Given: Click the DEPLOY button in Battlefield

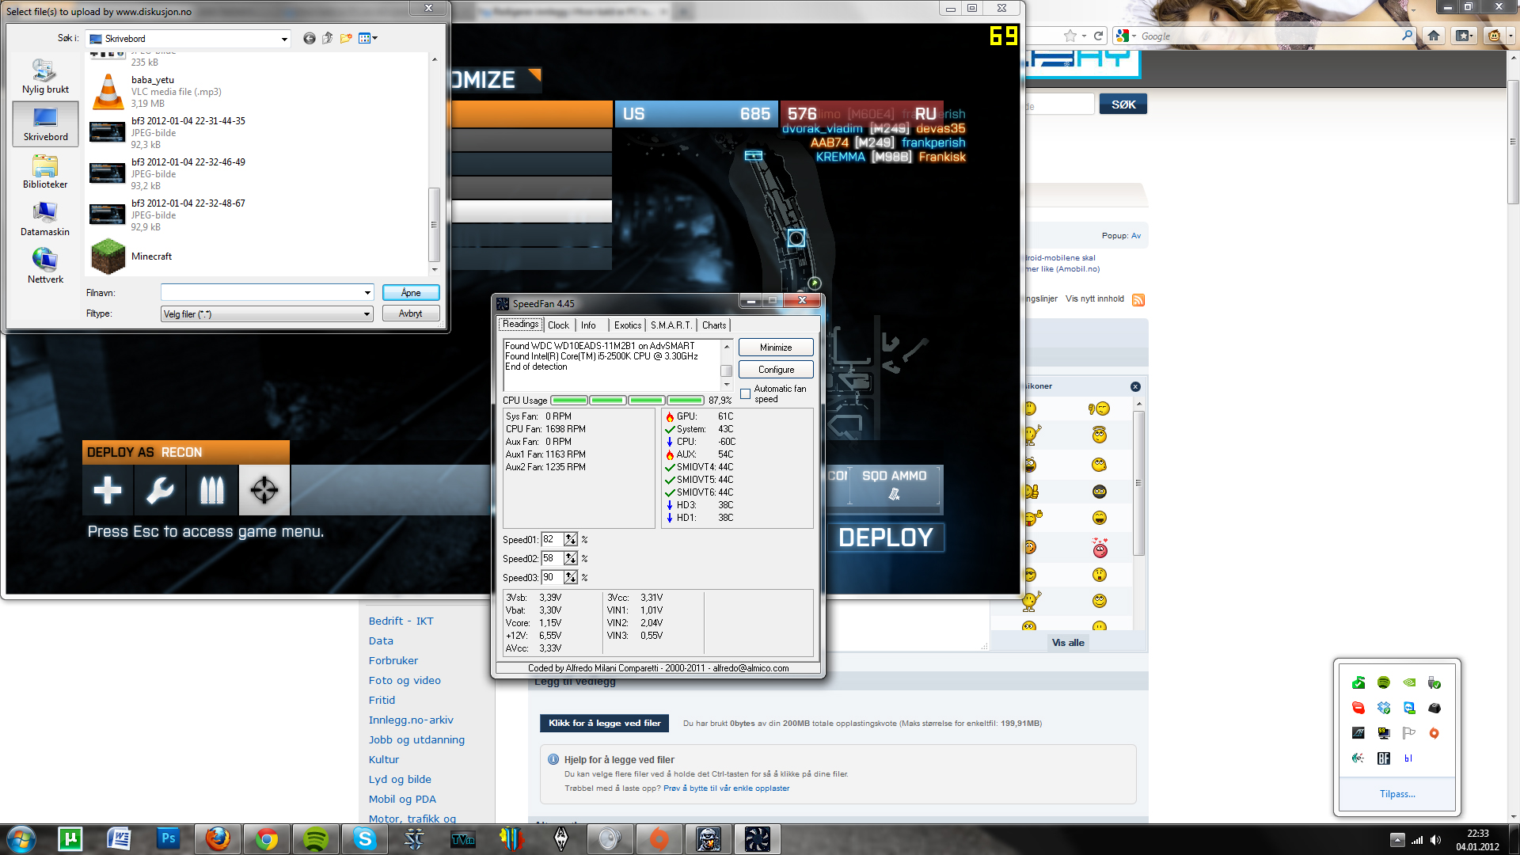Looking at the screenshot, I should [886, 538].
